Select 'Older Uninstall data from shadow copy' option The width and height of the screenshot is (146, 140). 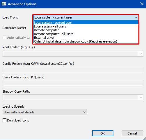[x=86, y=41]
